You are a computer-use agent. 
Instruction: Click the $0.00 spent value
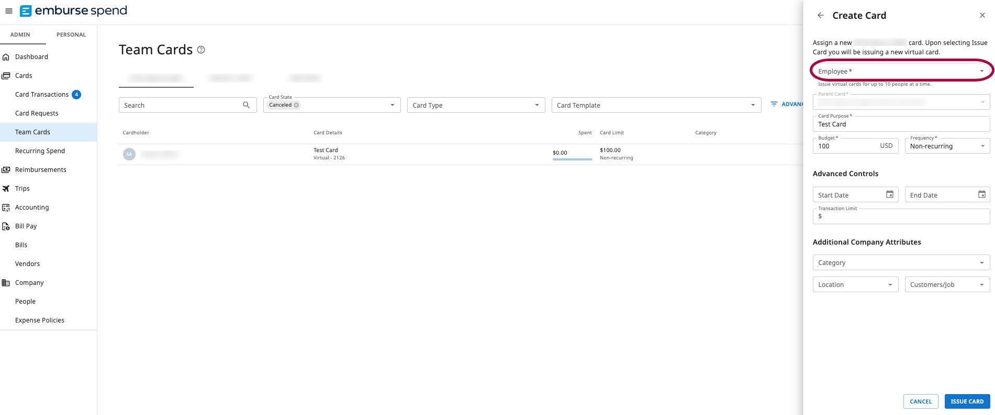(x=560, y=153)
